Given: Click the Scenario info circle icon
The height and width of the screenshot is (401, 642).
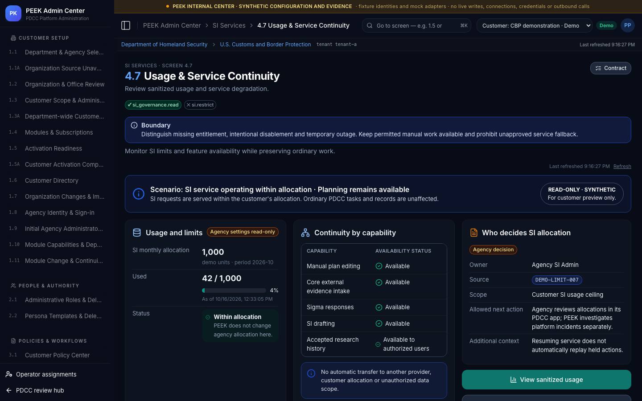Looking at the screenshot, I should 139,194.
